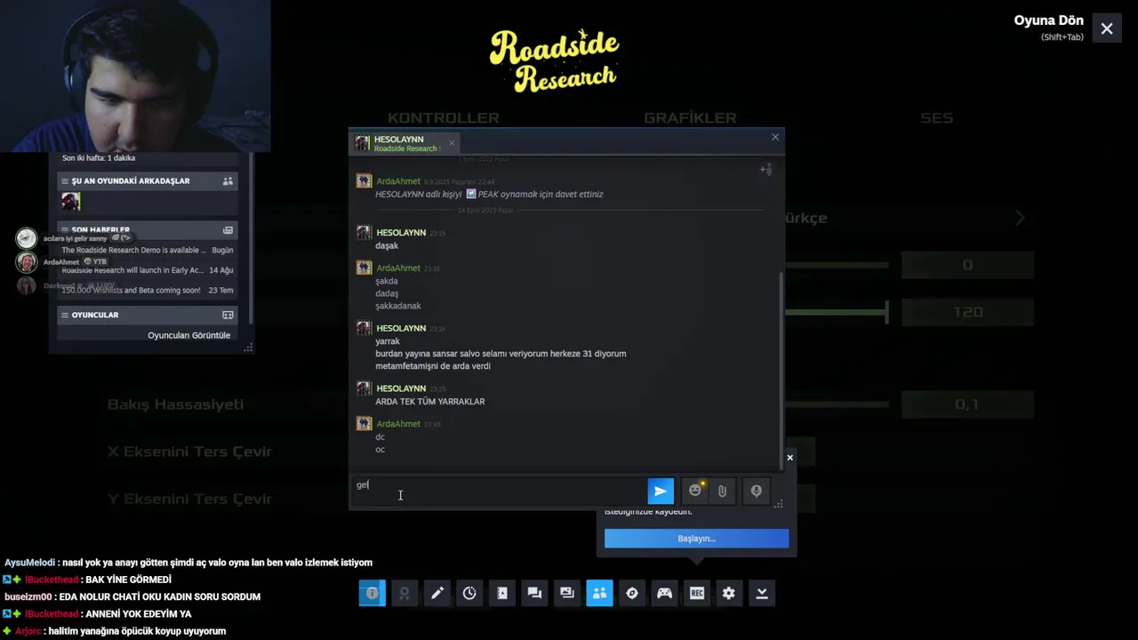1138x640 pixels.
Task: Open the discussions speech-bubbles icon in toolbar
Action: coord(534,593)
